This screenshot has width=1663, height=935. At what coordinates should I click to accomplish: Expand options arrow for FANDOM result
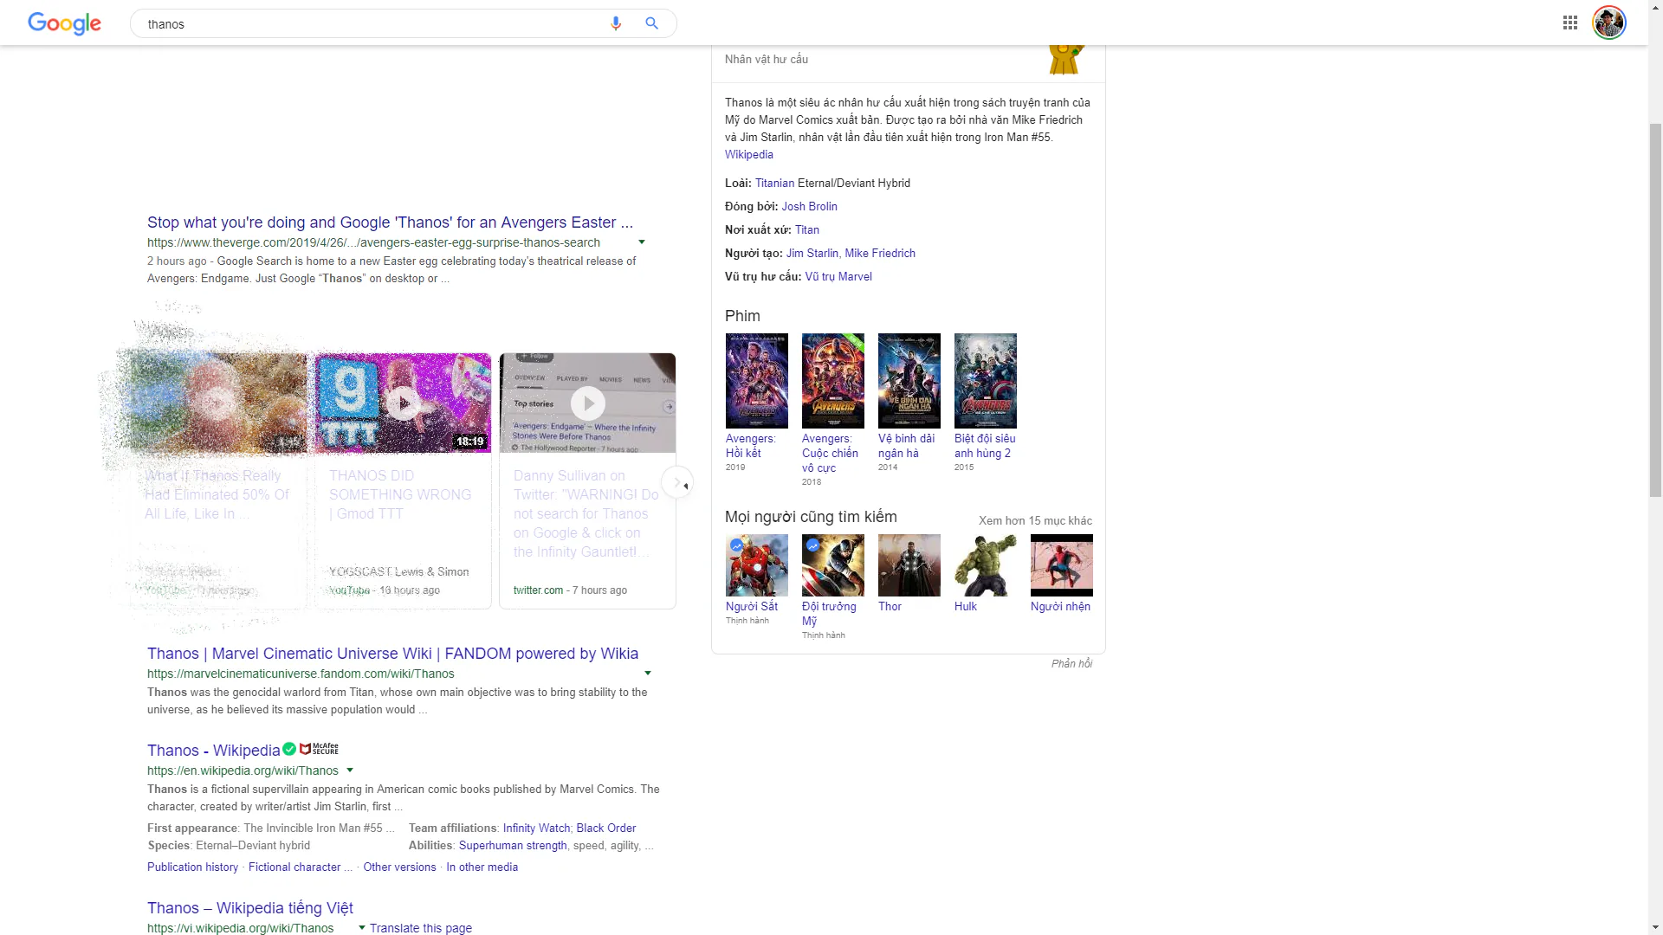(x=647, y=674)
